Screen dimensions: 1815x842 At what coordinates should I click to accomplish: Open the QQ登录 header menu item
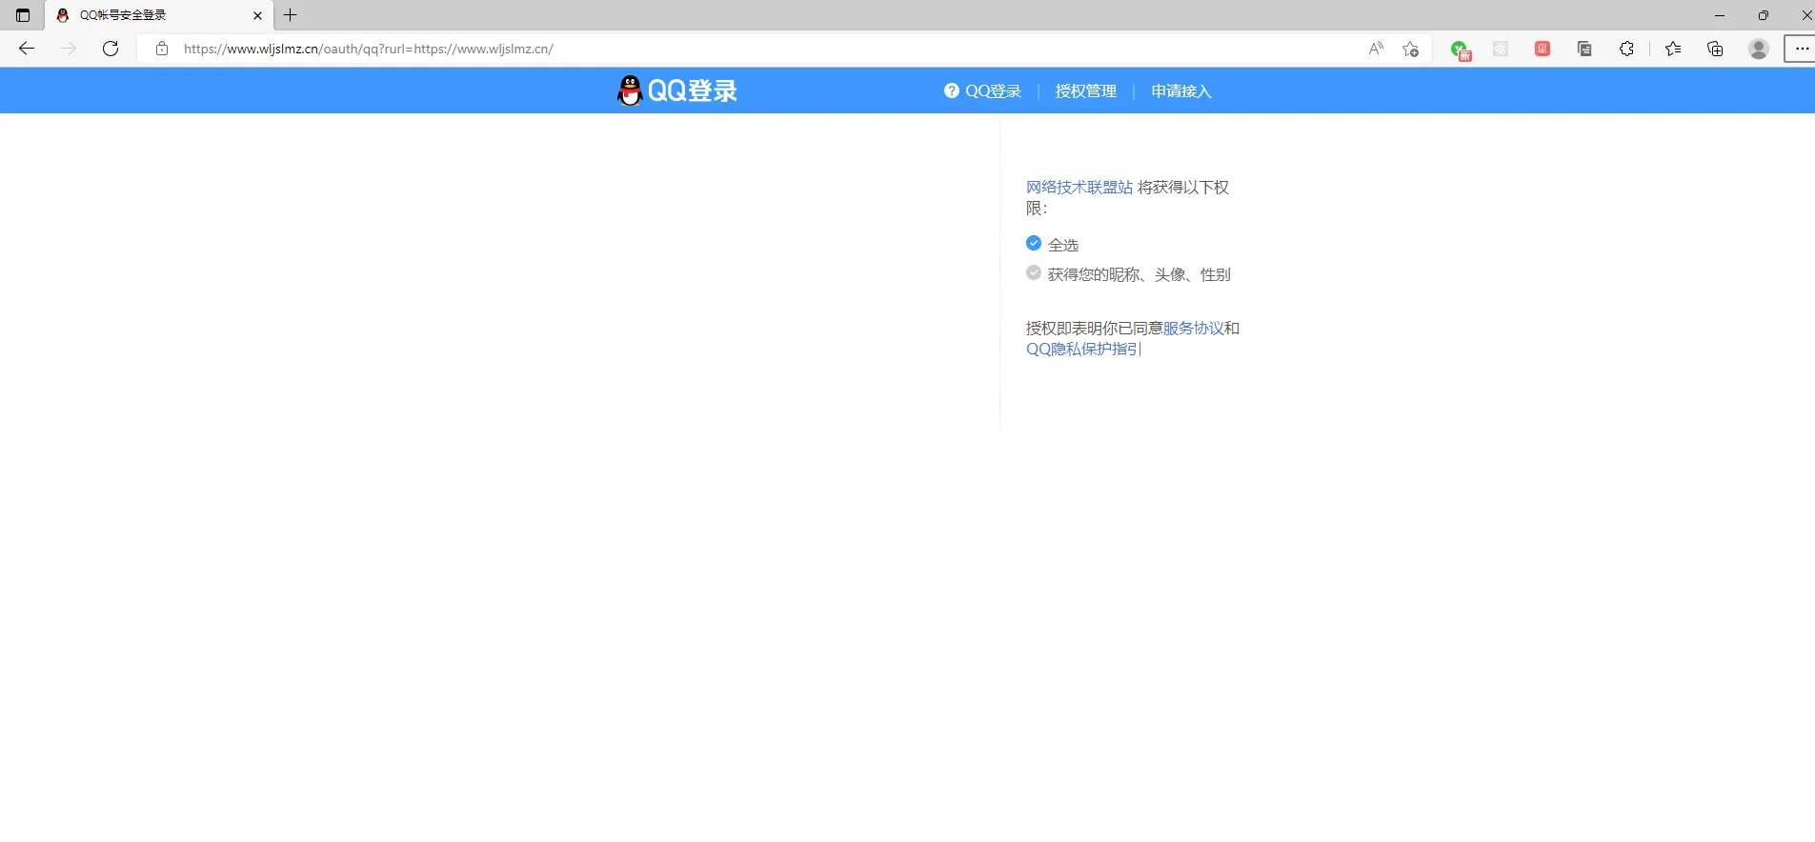993,91
